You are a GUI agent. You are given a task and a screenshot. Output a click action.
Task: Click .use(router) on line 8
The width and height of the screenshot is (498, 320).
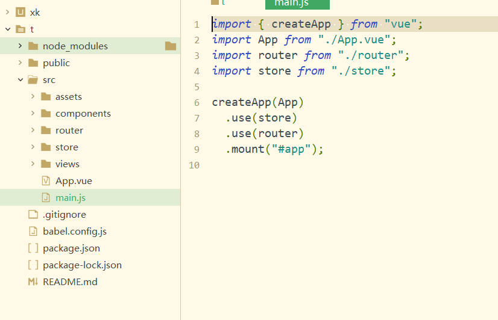click(265, 133)
